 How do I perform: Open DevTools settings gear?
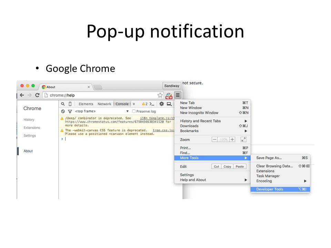161,104
